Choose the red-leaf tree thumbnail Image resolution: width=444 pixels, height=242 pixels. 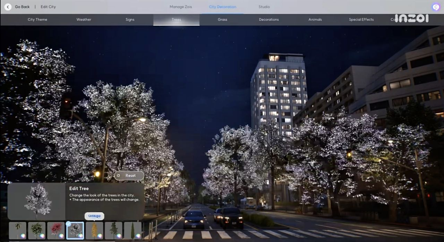point(56,231)
